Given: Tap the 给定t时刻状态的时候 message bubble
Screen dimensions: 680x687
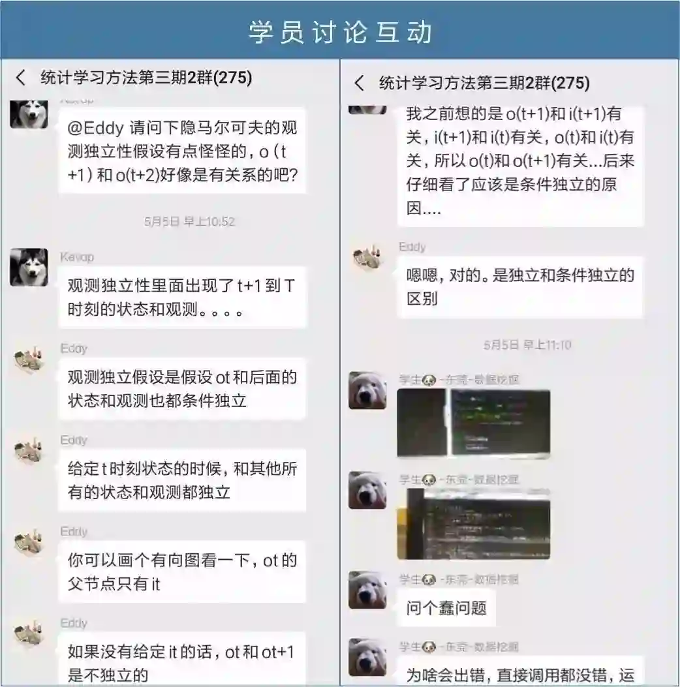Looking at the screenshot, I should point(182,480).
